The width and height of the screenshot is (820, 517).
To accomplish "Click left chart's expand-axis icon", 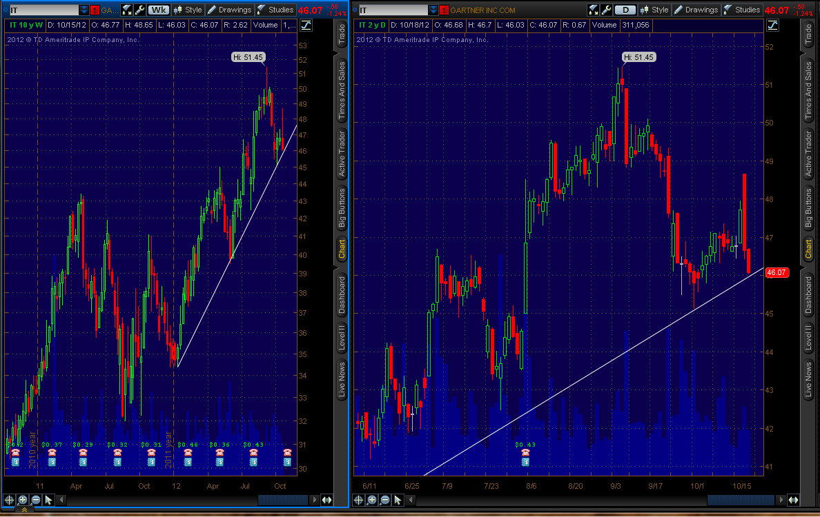I will tap(327, 500).
